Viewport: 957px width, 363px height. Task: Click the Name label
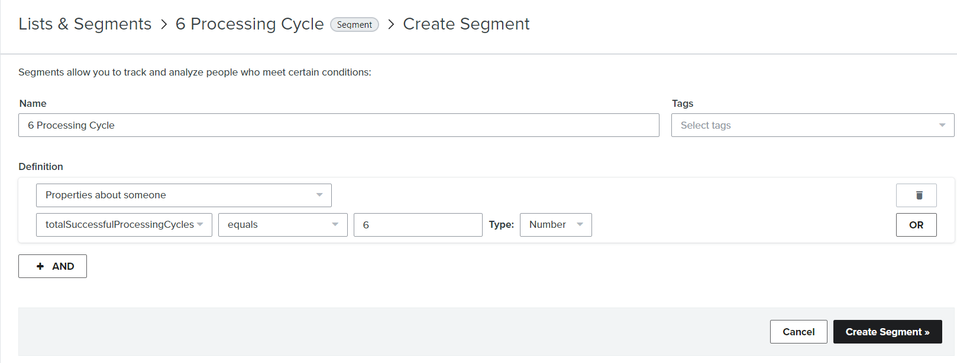tap(33, 103)
